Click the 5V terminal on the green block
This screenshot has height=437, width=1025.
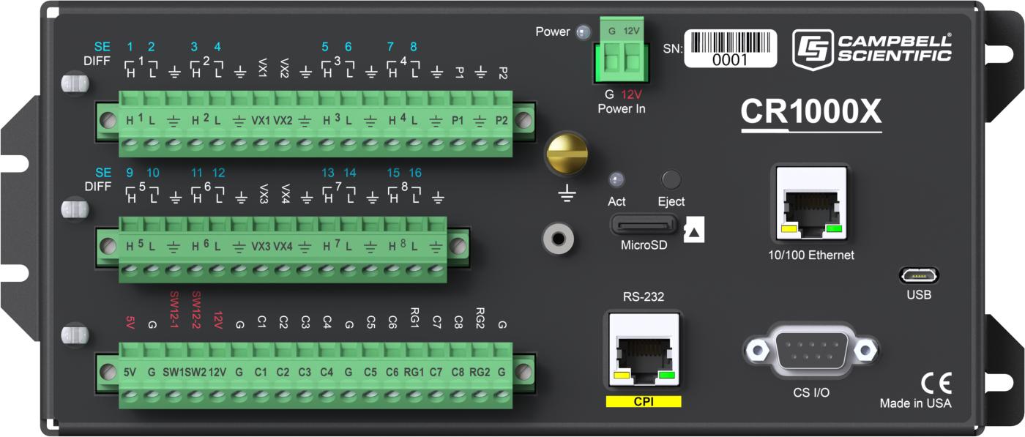130,373
